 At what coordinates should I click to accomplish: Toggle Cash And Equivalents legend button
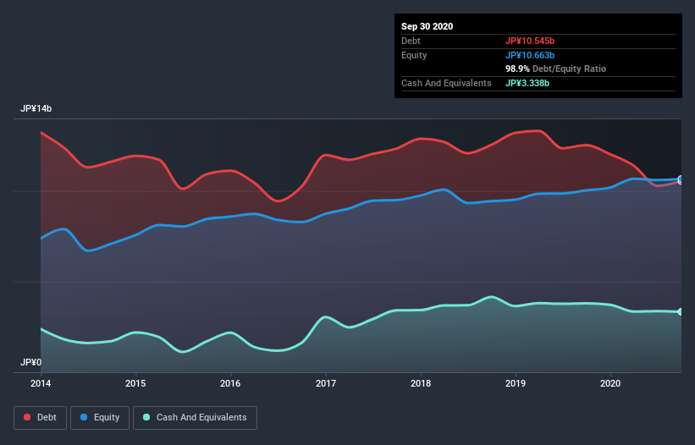point(195,418)
